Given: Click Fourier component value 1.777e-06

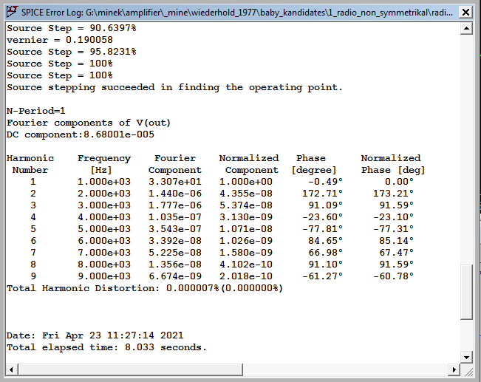Looking at the screenshot, I should (175, 205).
